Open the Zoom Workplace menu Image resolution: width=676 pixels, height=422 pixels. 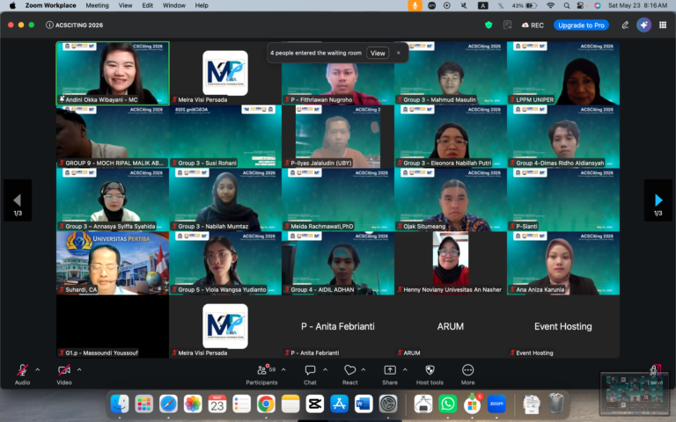50,5
